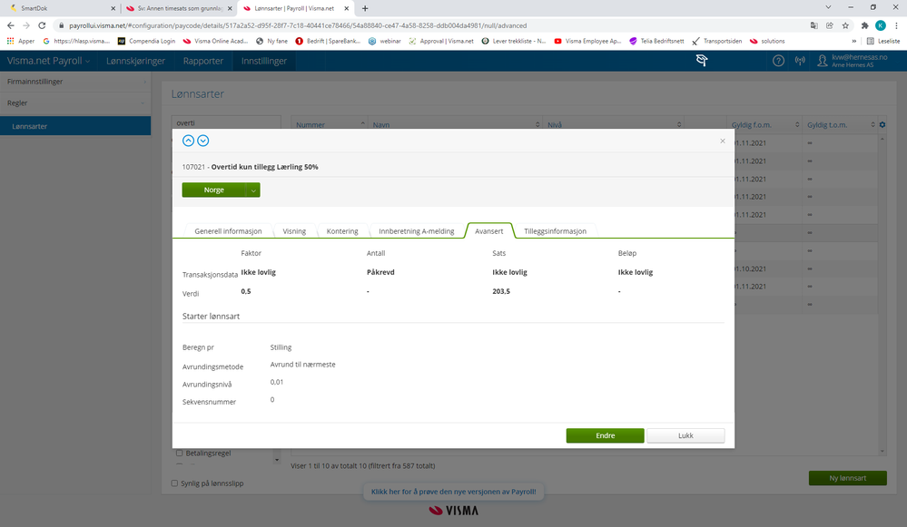Toggle the Synlig på lønnsslipp checkbox

(x=174, y=483)
